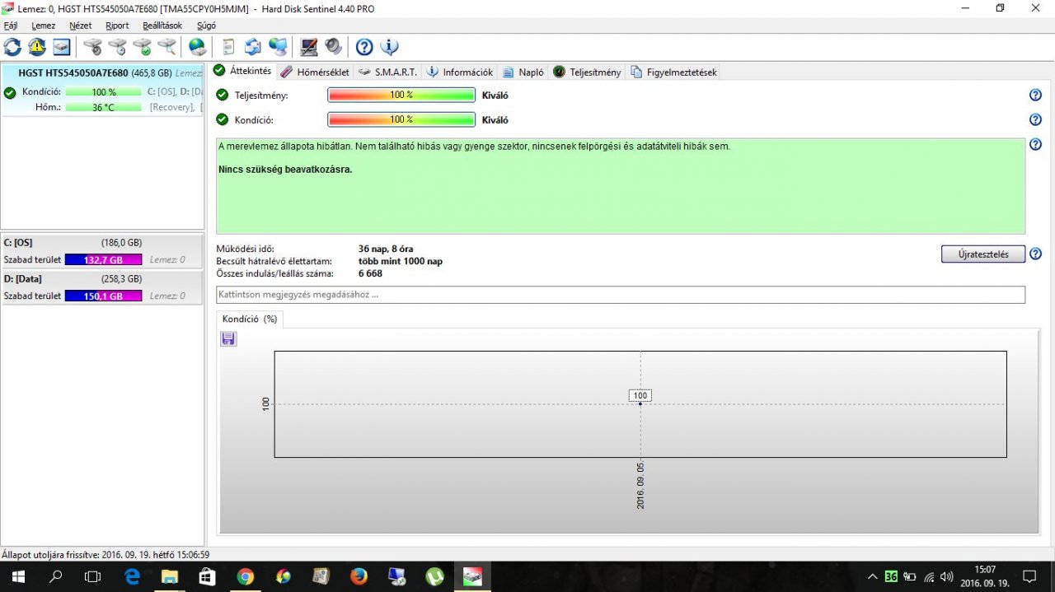Open the Fájl menu
This screenshot has width=1055, height=592.
point(11,26)
